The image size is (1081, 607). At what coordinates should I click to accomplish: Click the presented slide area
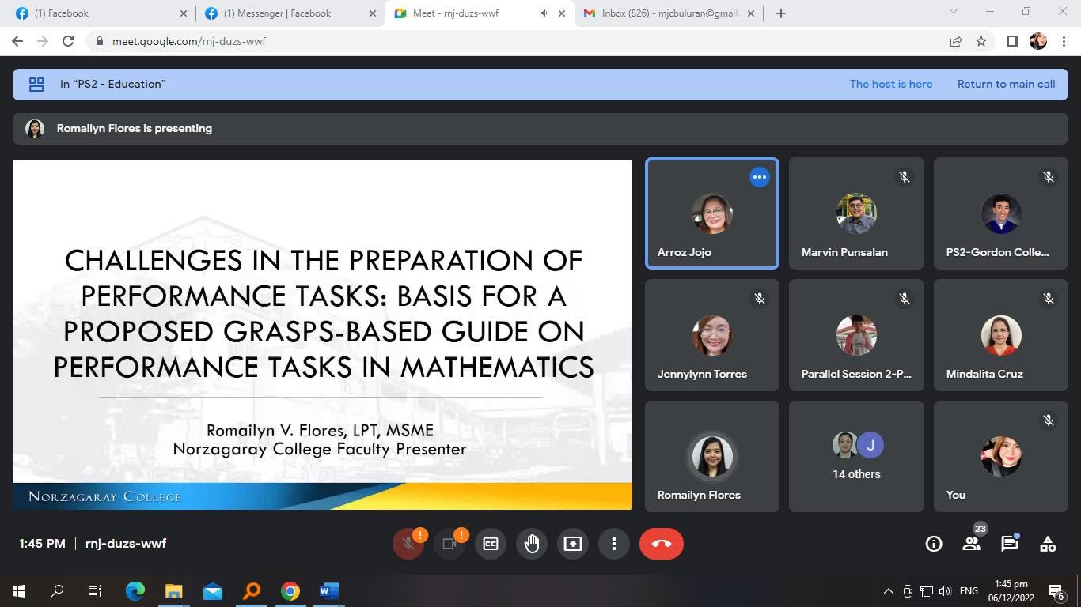point(322,335)
